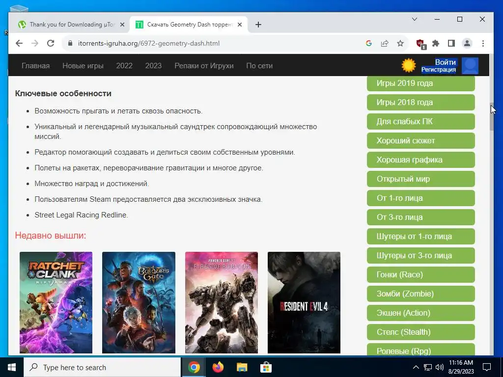Select the 'Хорошая графика' category button

[x=420, y=160]
